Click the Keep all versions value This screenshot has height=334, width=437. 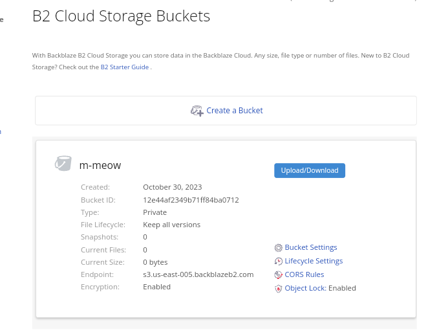point(171,225)
